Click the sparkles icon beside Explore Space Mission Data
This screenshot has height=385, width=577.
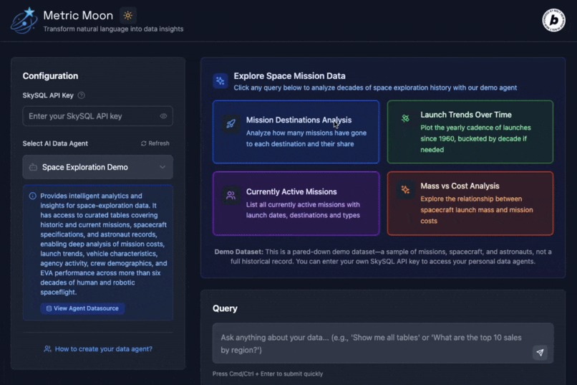coord(220,81)
